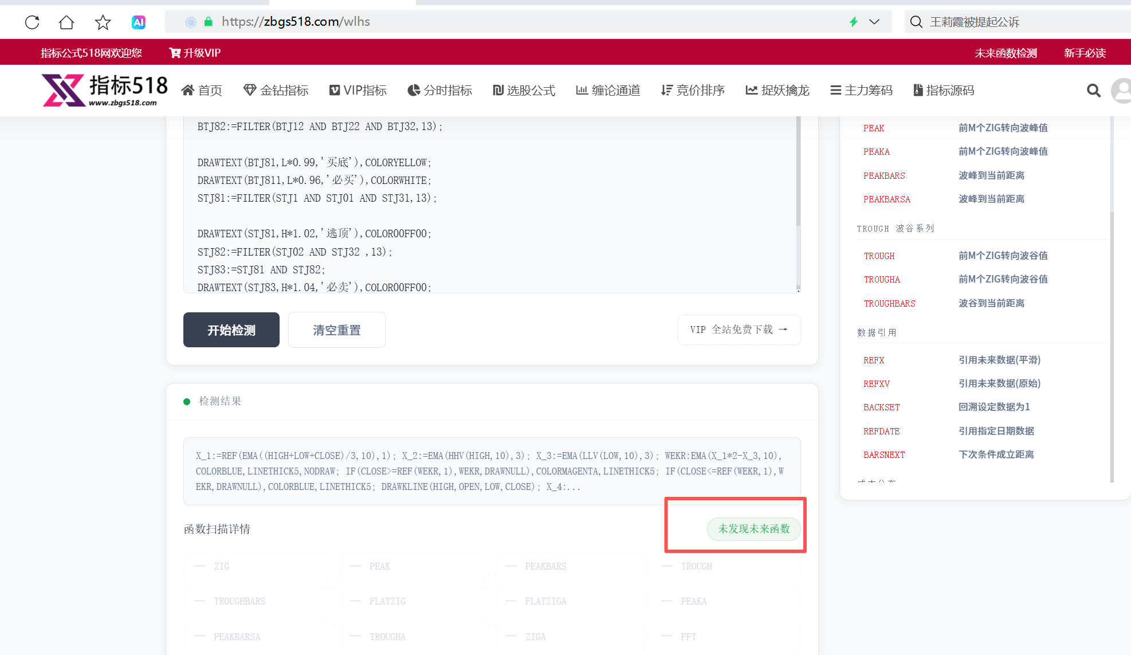Click the TROUGHBARS function scan item
Viewport: 1131px width, 655px height.
(259, 601)
